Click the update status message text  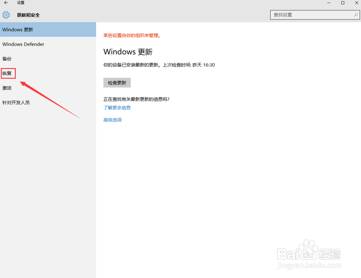point(159,65)
